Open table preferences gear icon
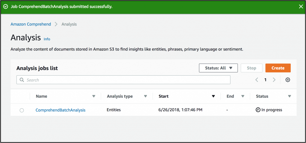Viewport: 306px width, 143px height. pyautogui.click(x=288, y=80)
